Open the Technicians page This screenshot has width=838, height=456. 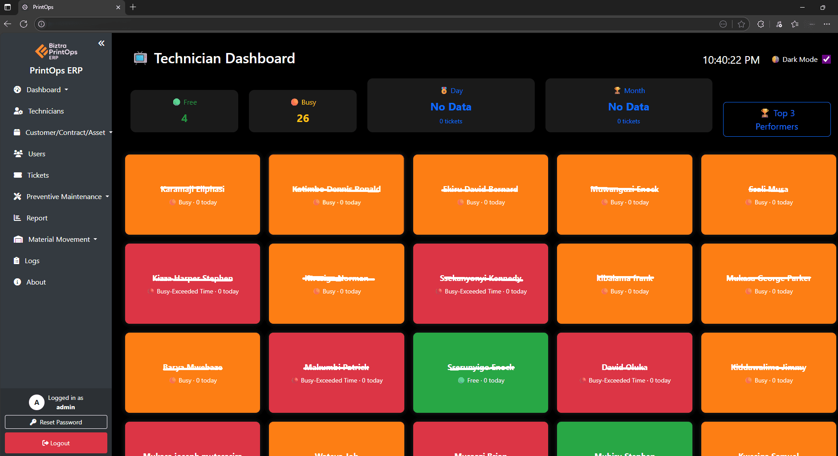(46, 111)
